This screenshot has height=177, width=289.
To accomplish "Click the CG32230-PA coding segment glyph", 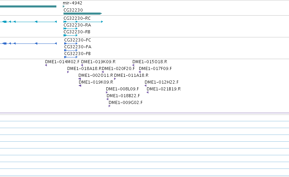I will tap(71, 50).
